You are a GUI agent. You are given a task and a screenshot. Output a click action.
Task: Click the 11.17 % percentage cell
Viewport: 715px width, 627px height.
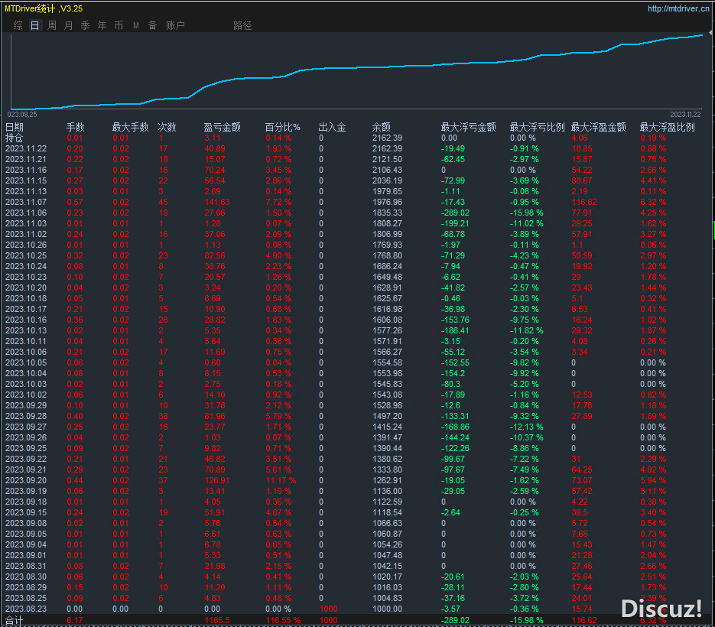281,481
